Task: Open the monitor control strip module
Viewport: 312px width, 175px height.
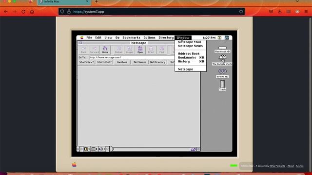Action: (94, 149)
